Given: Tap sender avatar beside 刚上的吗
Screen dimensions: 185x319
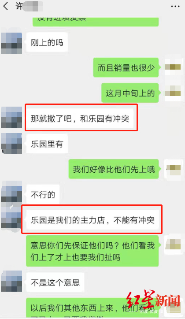Looking at the screenshot, I should [x=11, y=43].
